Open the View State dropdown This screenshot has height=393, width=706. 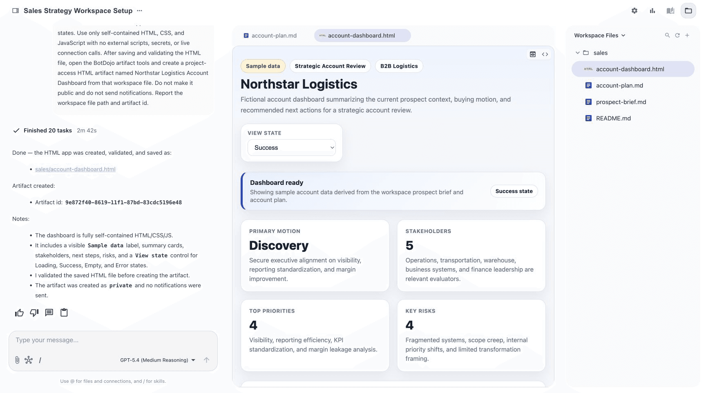point(292,148)
